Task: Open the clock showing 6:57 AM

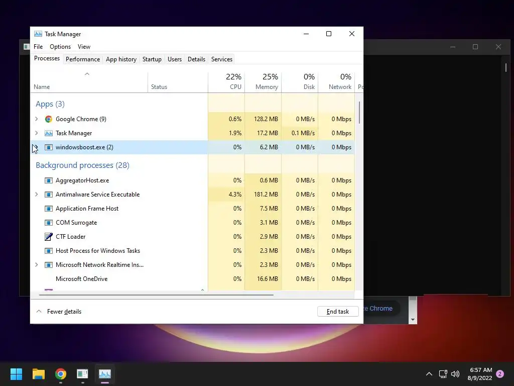Action: (x=480, y=374)
